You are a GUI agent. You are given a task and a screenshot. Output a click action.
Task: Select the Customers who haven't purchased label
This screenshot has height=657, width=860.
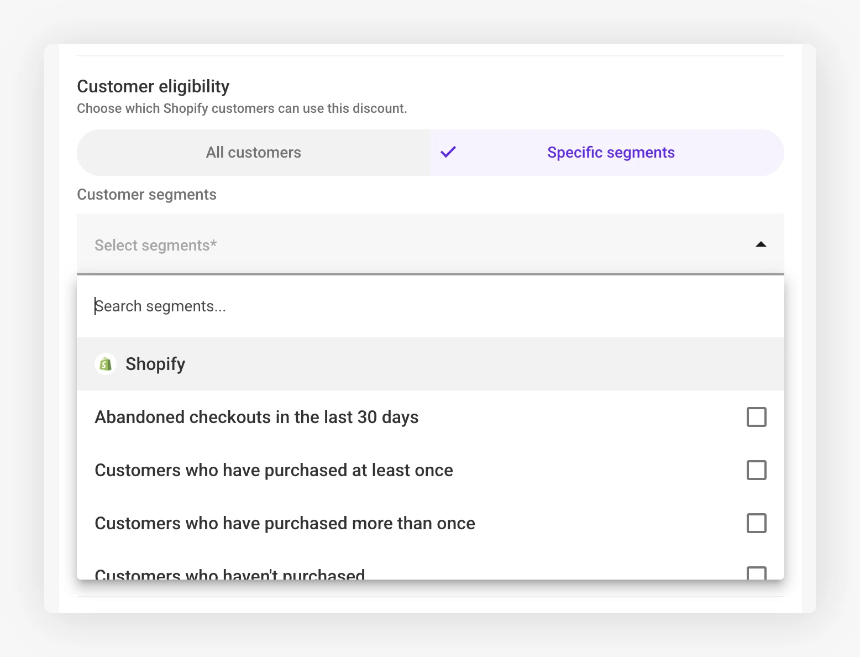[230, 573]
